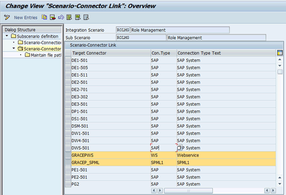Click the Sub Scenario ROLMG field
The height and width of the screenshot is (195, 286).
point(141,38)
